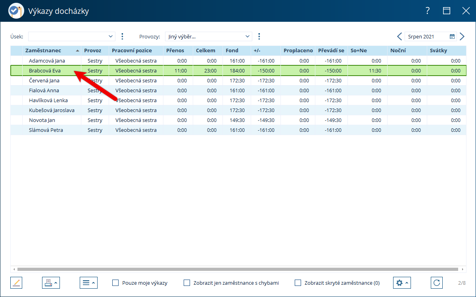476x297 pixels.
Task: Maximize the Výkazy docházky window
Action: pyautogui.click(x=447, y=11)
